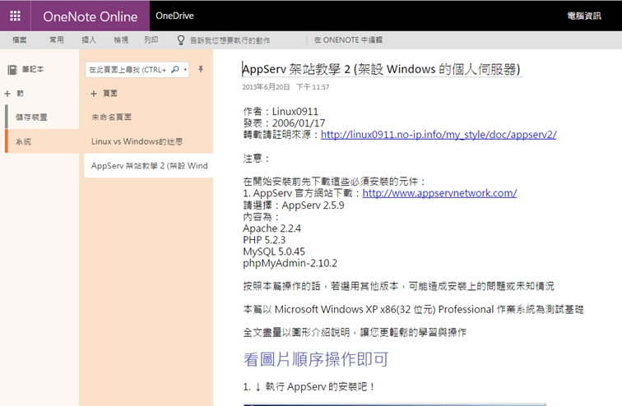
Task: Open the www.appservnetwork.com link
Action: click(x=439, y=193)
